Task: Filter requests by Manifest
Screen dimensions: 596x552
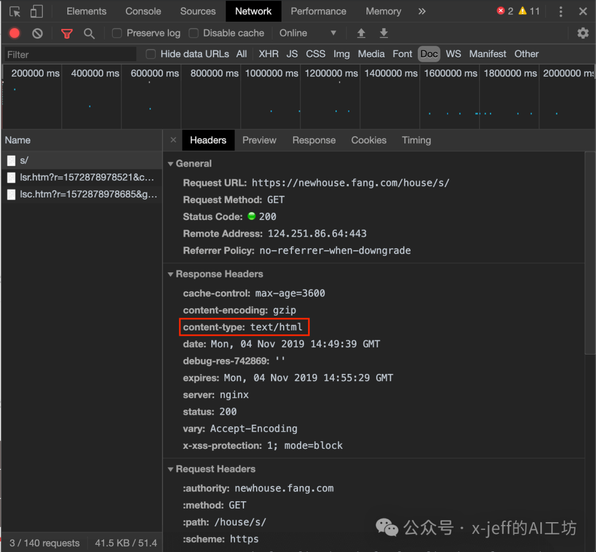Action: pos(487,54)
